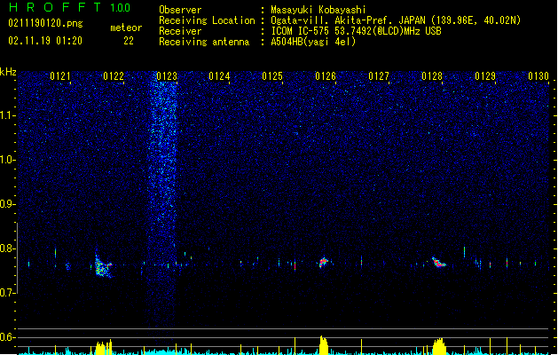Select the Ogata-vill. Akita-Pref. JAPAN location text
The height and width of the screenshot is (355, 558).
[396, 20]
